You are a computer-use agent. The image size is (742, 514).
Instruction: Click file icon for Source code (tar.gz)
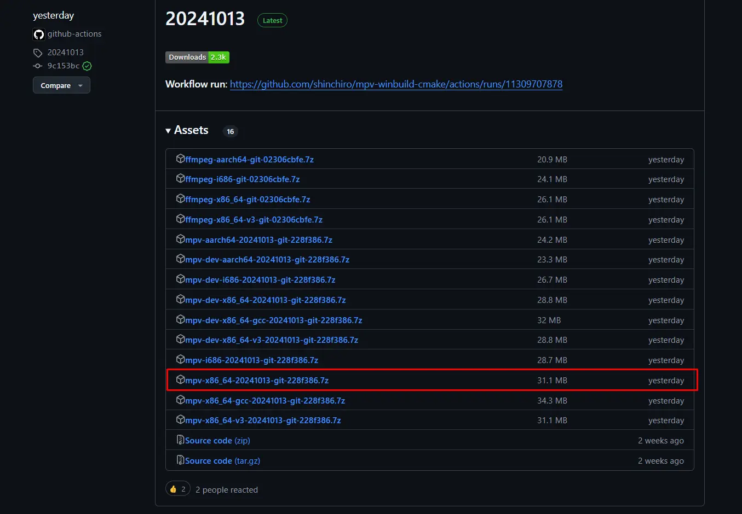(180, 460)
